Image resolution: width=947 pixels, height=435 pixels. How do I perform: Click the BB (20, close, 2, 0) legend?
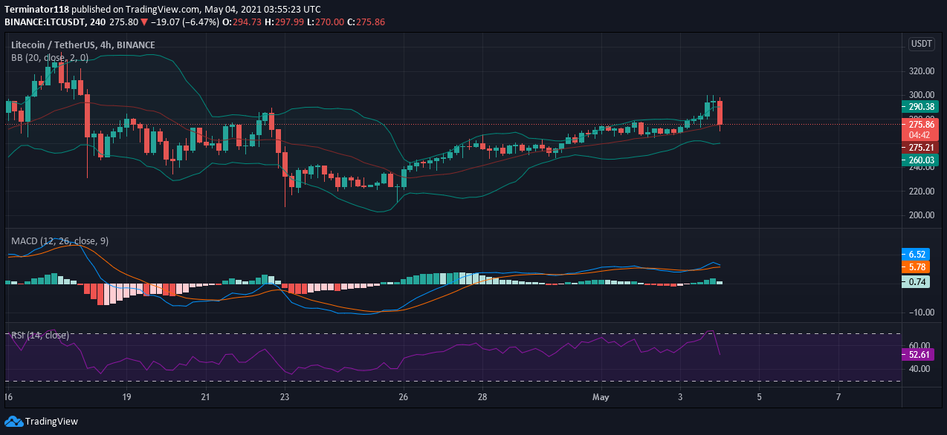[50, 57]
